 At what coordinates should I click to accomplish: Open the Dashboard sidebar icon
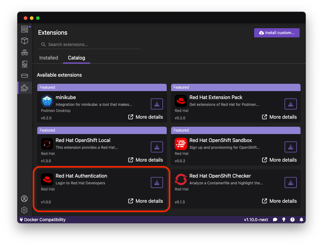pos(25,29)
